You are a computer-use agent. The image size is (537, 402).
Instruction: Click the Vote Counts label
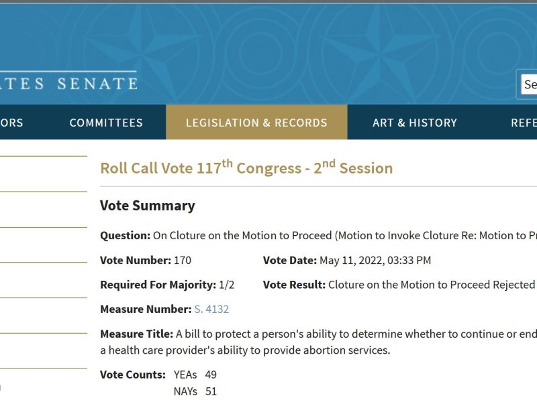[x=133, y=375]
